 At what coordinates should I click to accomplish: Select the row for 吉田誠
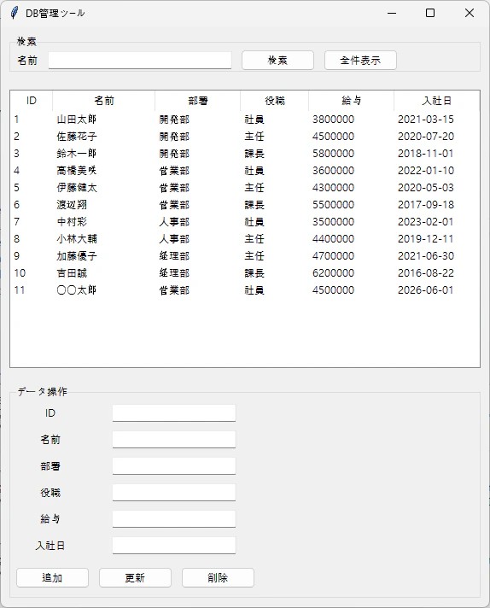coord(245,273)
